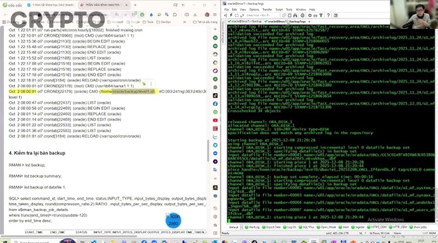
Task: Open the DevOps bookmarks folder
Action: [x=164, y=22]
